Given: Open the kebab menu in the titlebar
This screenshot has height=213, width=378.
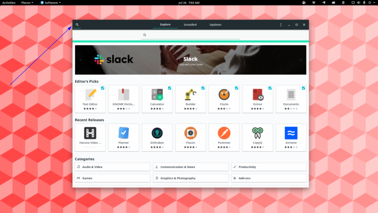Looking at the screenshot, I should click(x=281, y=25).
